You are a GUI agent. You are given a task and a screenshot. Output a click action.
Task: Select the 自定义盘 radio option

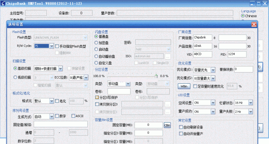click(96, 63)
